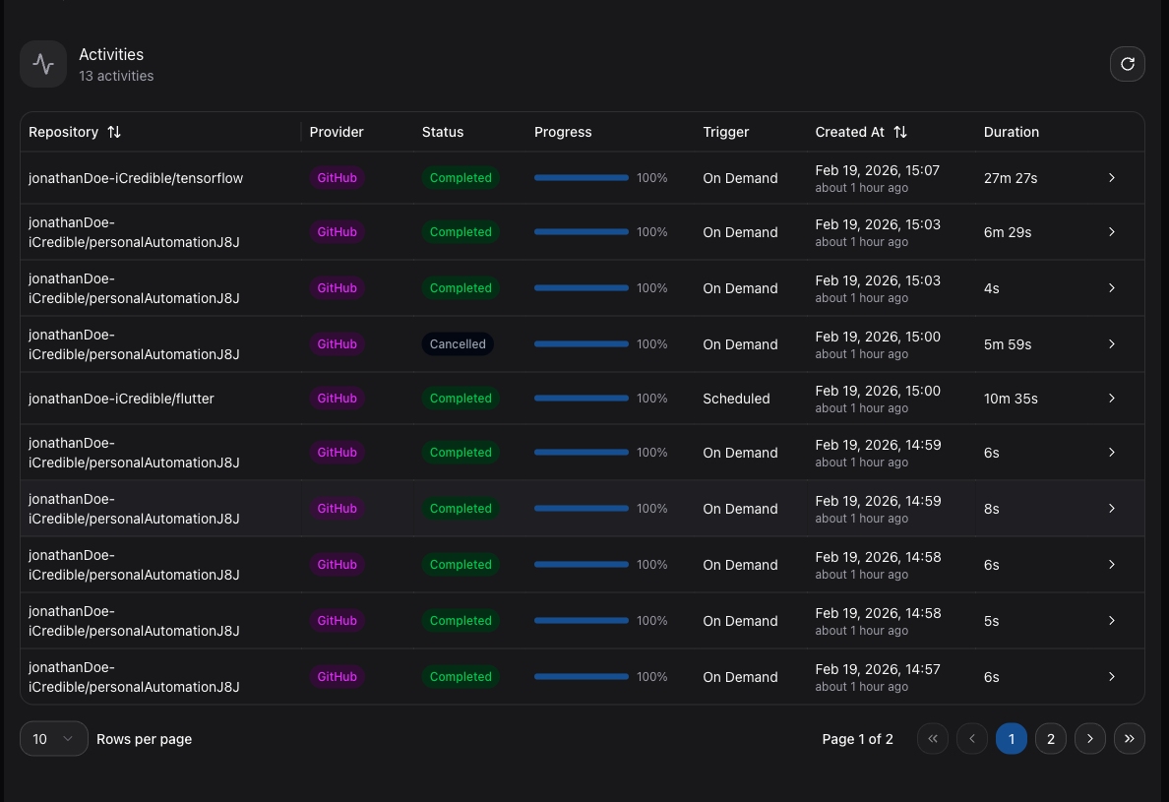Go to the next page arrow
Viewport: 1169px width, 802px height.
pyautogui.click(x=1089, y=738)
